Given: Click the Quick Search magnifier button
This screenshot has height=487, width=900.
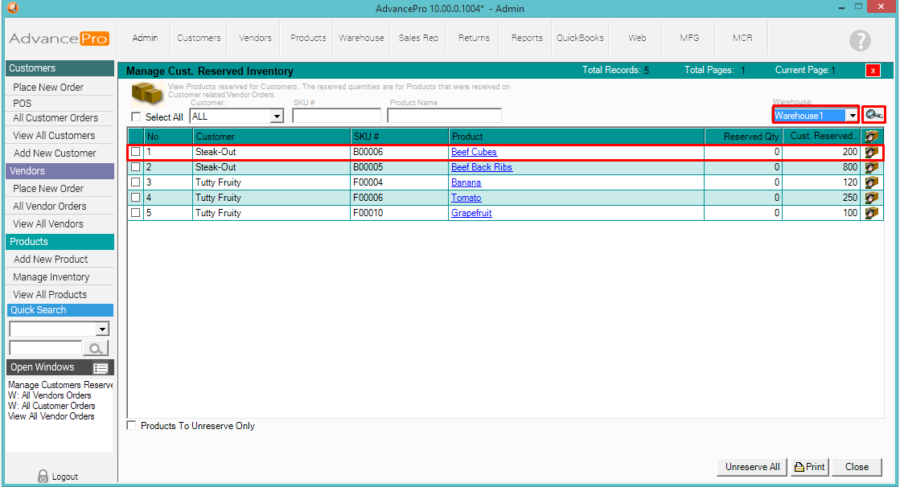Looking at the screenshot, I should coord(97,348).
